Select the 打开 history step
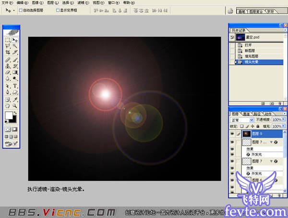 [x=249, y=44]
